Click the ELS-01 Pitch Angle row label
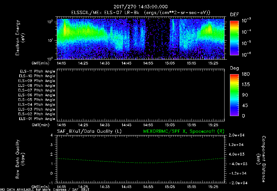The image size is (277, 191). [x=37, y=119]
